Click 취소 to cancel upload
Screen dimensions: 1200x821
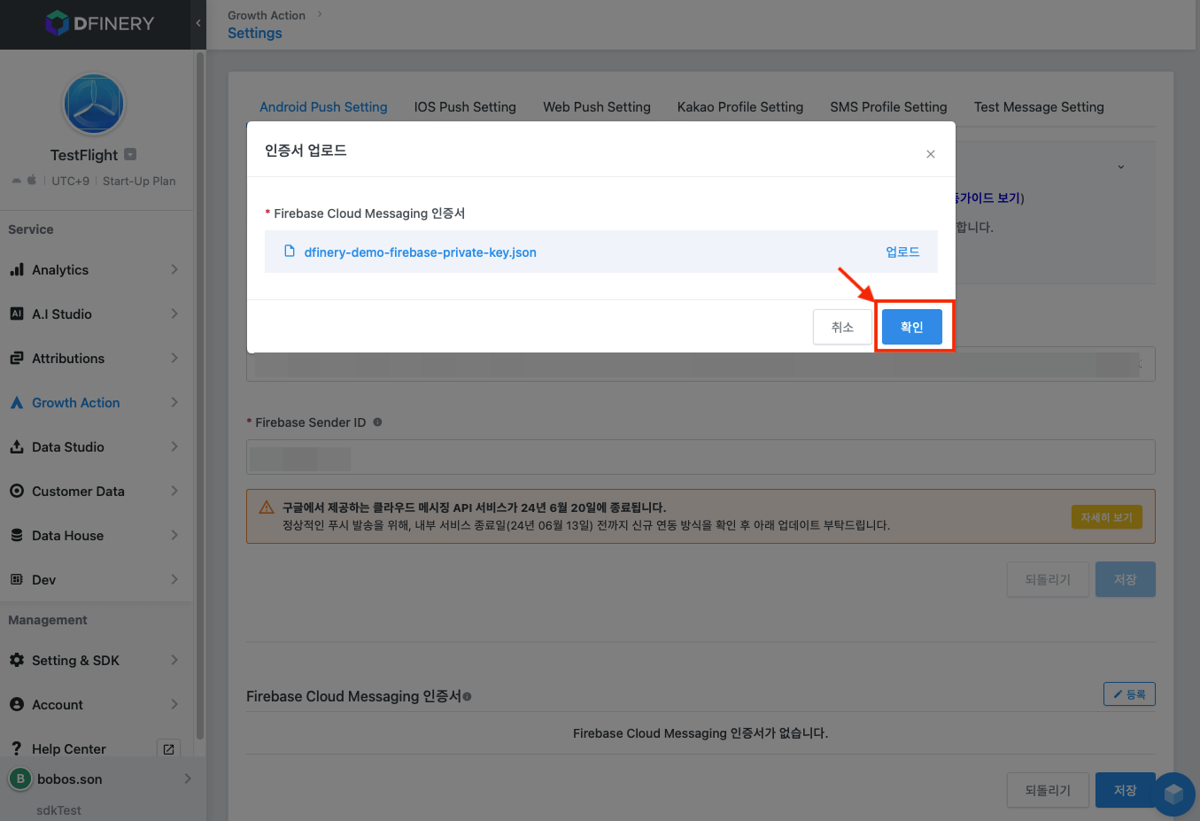pos(842,328)
